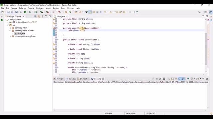Click the editor vertical scrollbar thumb
Image resolution: width=213 pixels, height=119 pixels.
click(x=206, y=49)
